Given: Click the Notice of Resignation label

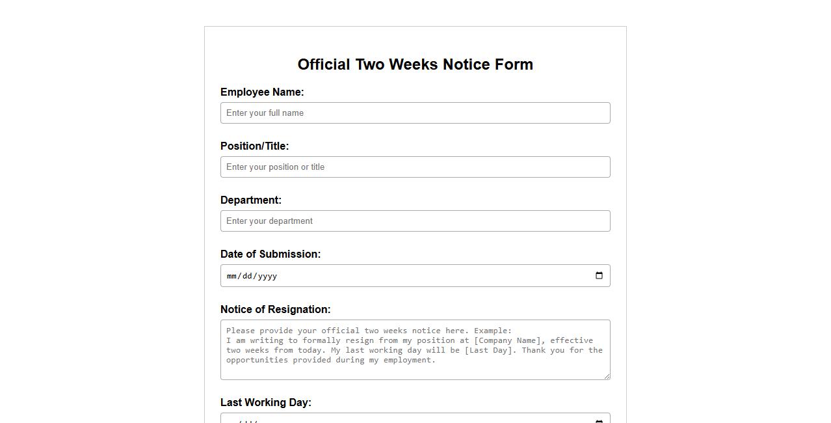Looking at the screenshot, I should coord(276,309).
